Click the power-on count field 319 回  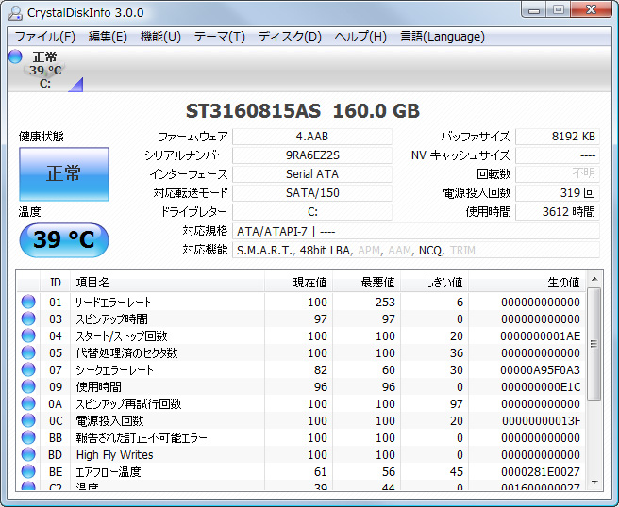pos(558,193)
